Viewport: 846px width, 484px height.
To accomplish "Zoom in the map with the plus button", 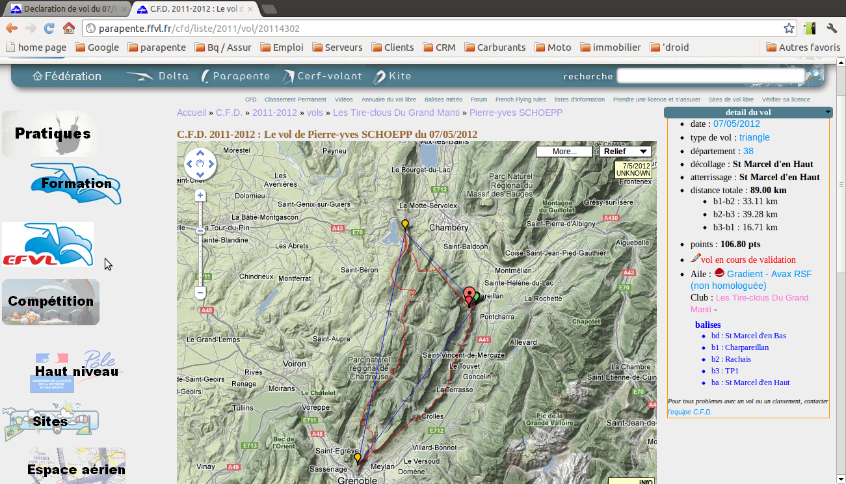I will 200,195.
